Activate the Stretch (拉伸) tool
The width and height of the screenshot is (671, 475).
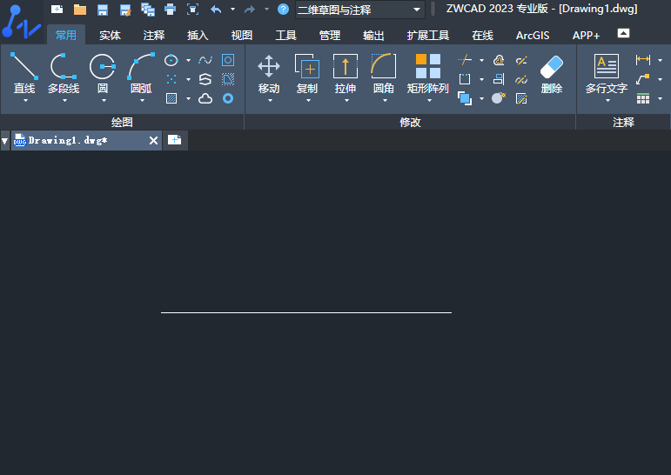click(346, 73)
